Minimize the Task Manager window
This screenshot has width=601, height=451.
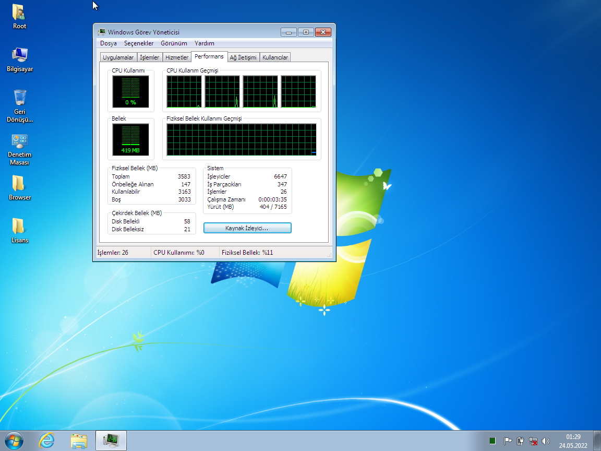pos(289,32)
